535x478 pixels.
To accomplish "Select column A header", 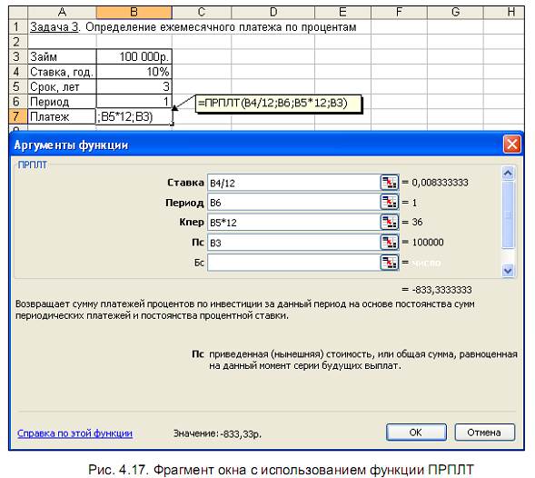I will [x=62, y=13].
